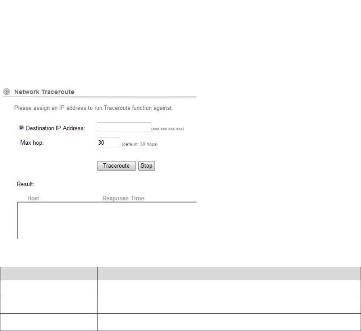Click the Network Traceroute heading
The height and width of the screenshot is (331, 361).
44,92
